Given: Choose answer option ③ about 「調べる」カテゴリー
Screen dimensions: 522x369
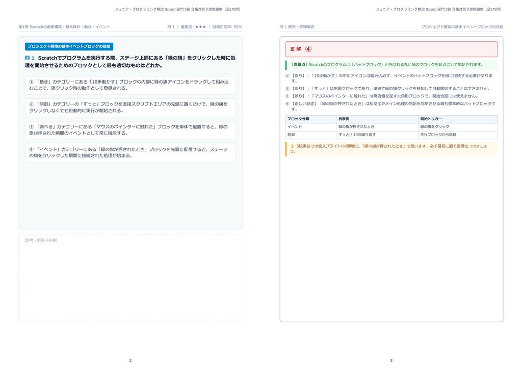Looking at the screenshot, I should point(130,130).
